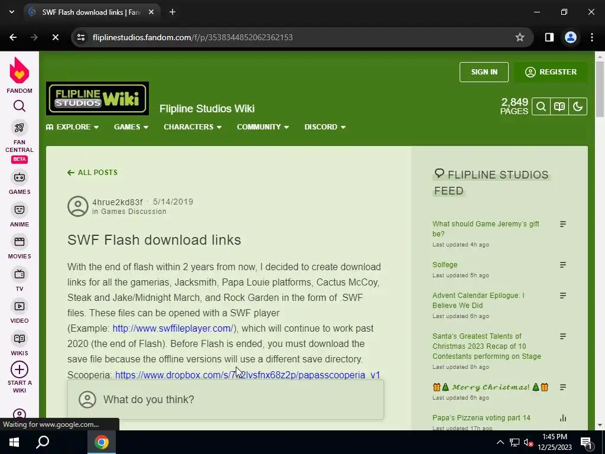Screen dimensions: 605x454
Task: Open the Wikis section in Fandom sidebar
Action: 19,343
